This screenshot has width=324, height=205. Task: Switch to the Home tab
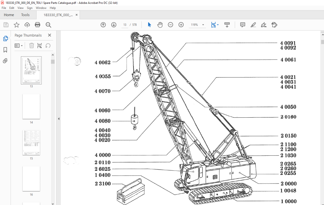coord(9,15)
